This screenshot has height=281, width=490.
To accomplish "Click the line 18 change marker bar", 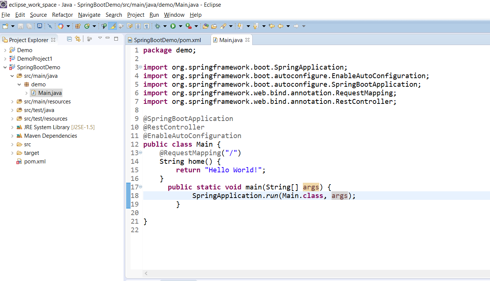I will tap(128, 196).
